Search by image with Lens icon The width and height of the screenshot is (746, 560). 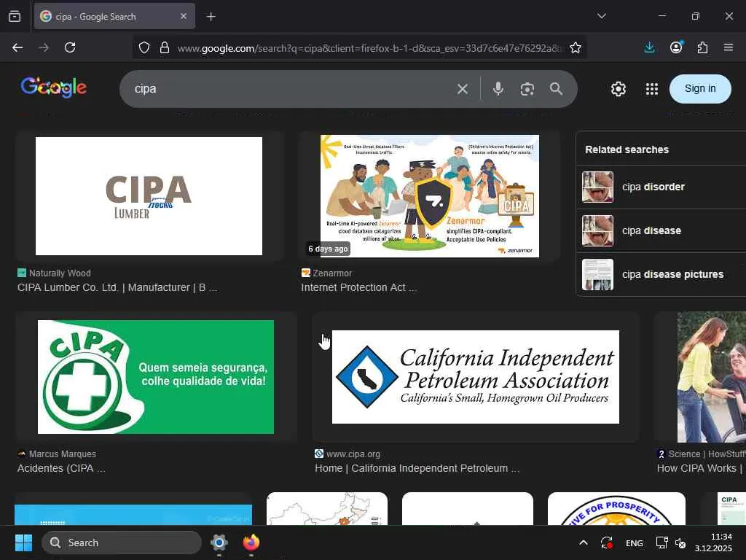(527, 89)
